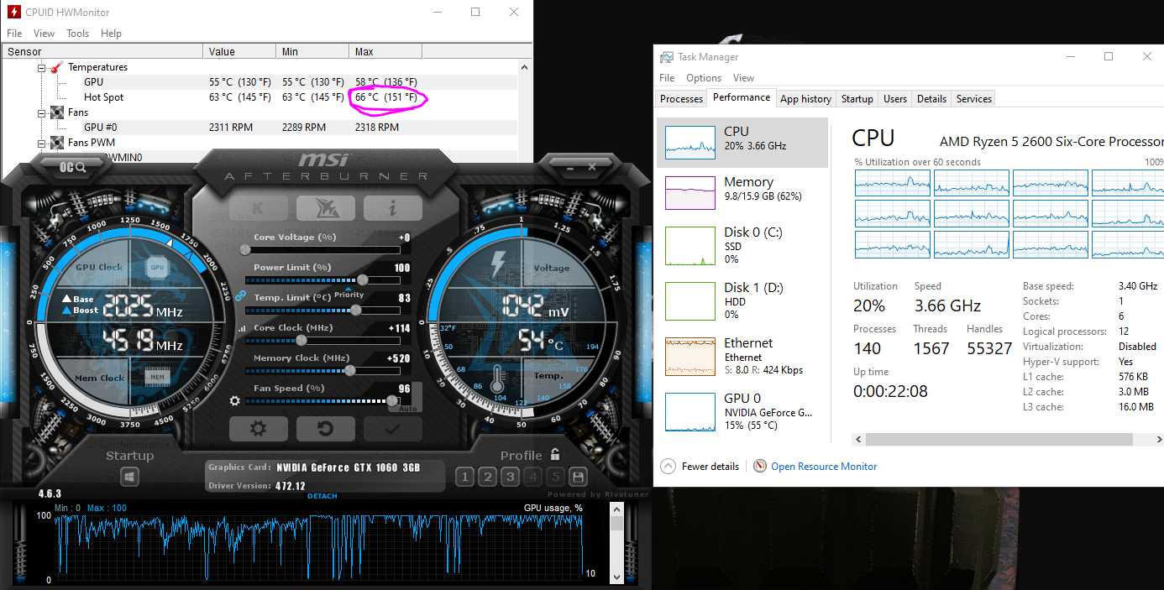Click the Memory Clock slider handle

(x=349, y=370)
